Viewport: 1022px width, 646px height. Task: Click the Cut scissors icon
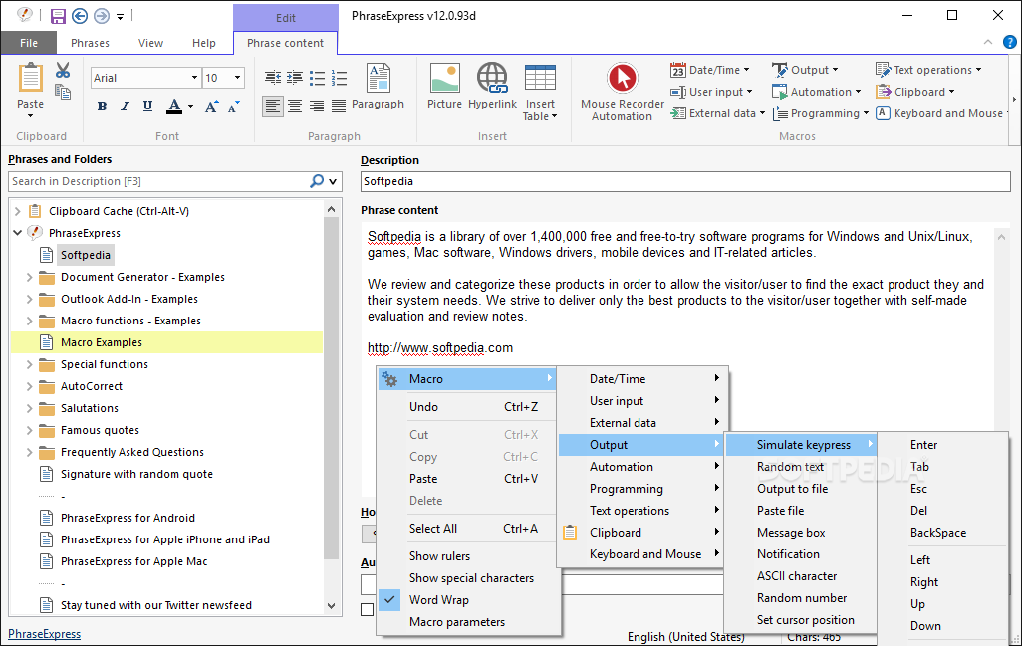[63, 70]
